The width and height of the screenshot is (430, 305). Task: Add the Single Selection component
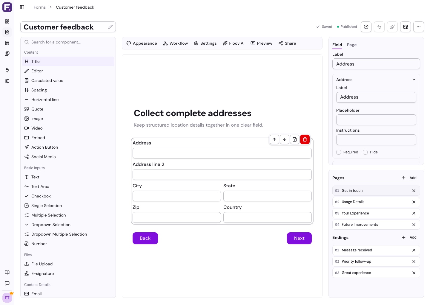click(x=68, y=206)
